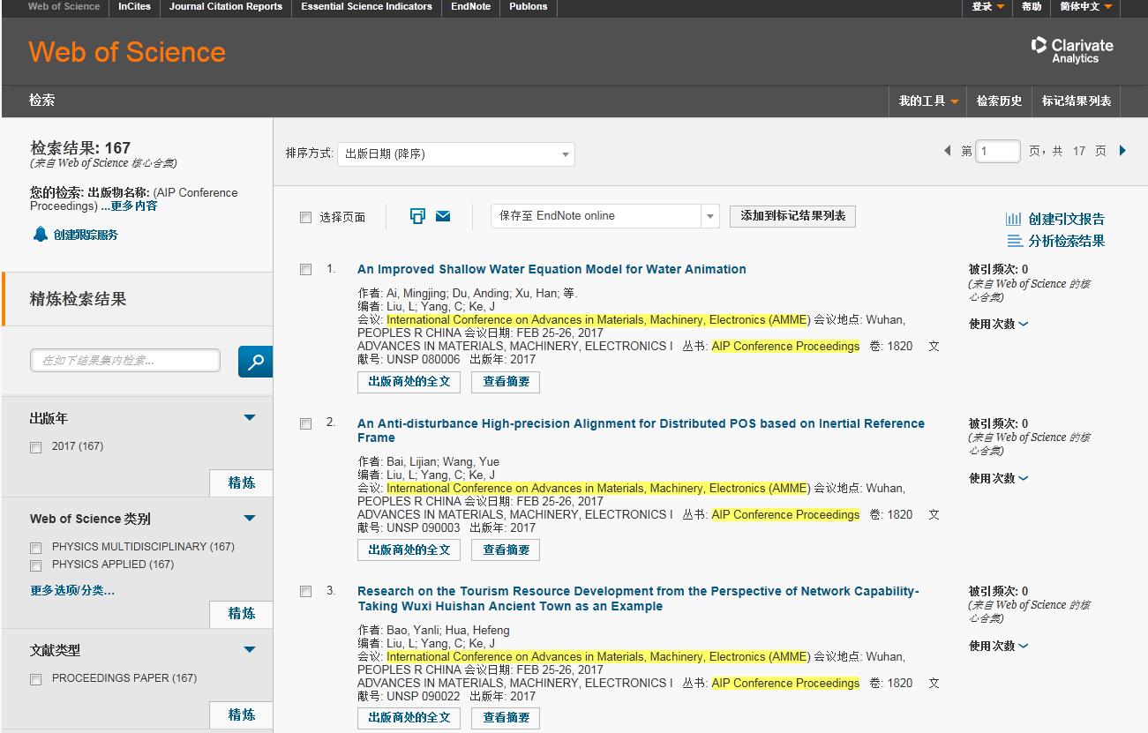Click the Clarivate Analytics logo
The width and height of the screenshot is (1148, 733).
(x=1072, y=50)
